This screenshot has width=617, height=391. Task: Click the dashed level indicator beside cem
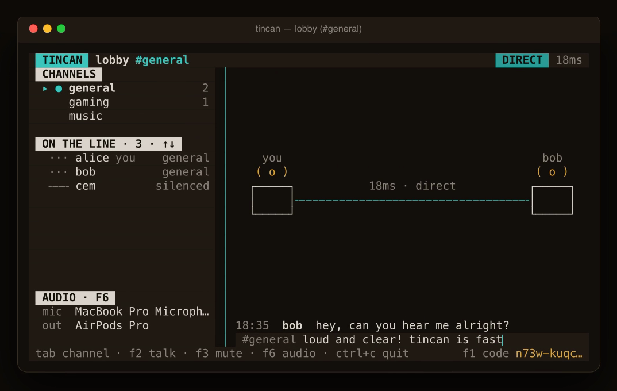click(59, 186)
